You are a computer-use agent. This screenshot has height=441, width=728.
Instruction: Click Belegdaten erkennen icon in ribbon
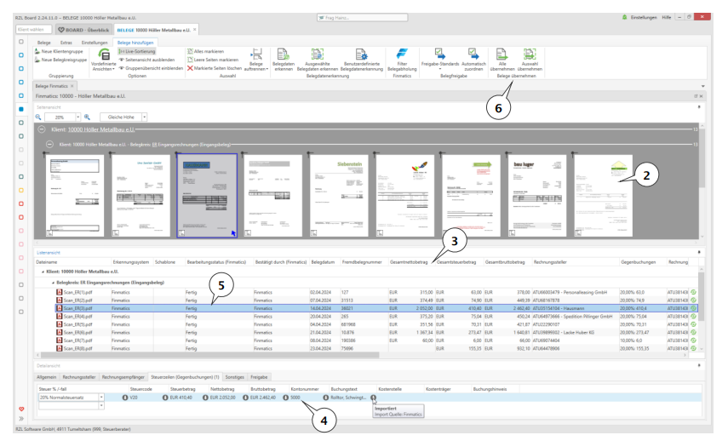tap(282, 54)
